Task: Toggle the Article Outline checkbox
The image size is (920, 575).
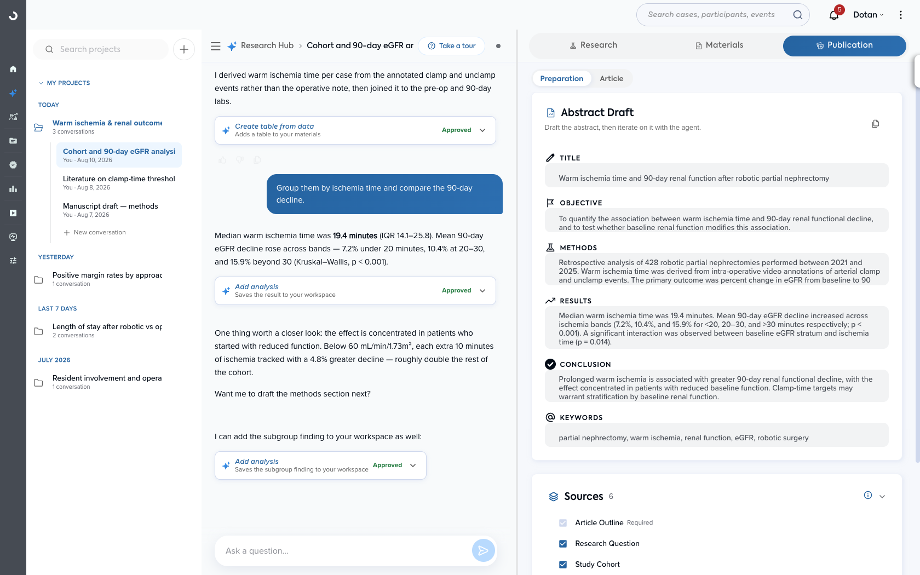Action: [x=563, y=523]
